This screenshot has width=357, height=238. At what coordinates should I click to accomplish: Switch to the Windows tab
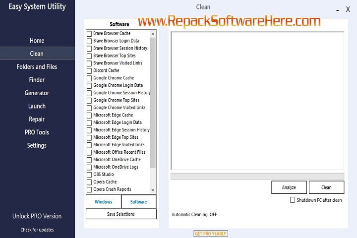pyautogui.click(x=104, y=202)
